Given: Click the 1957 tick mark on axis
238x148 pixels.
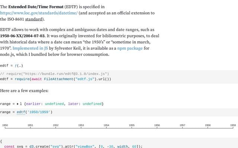Looking at the screenshot, I should pyautogui.click(x=183, y=128).
